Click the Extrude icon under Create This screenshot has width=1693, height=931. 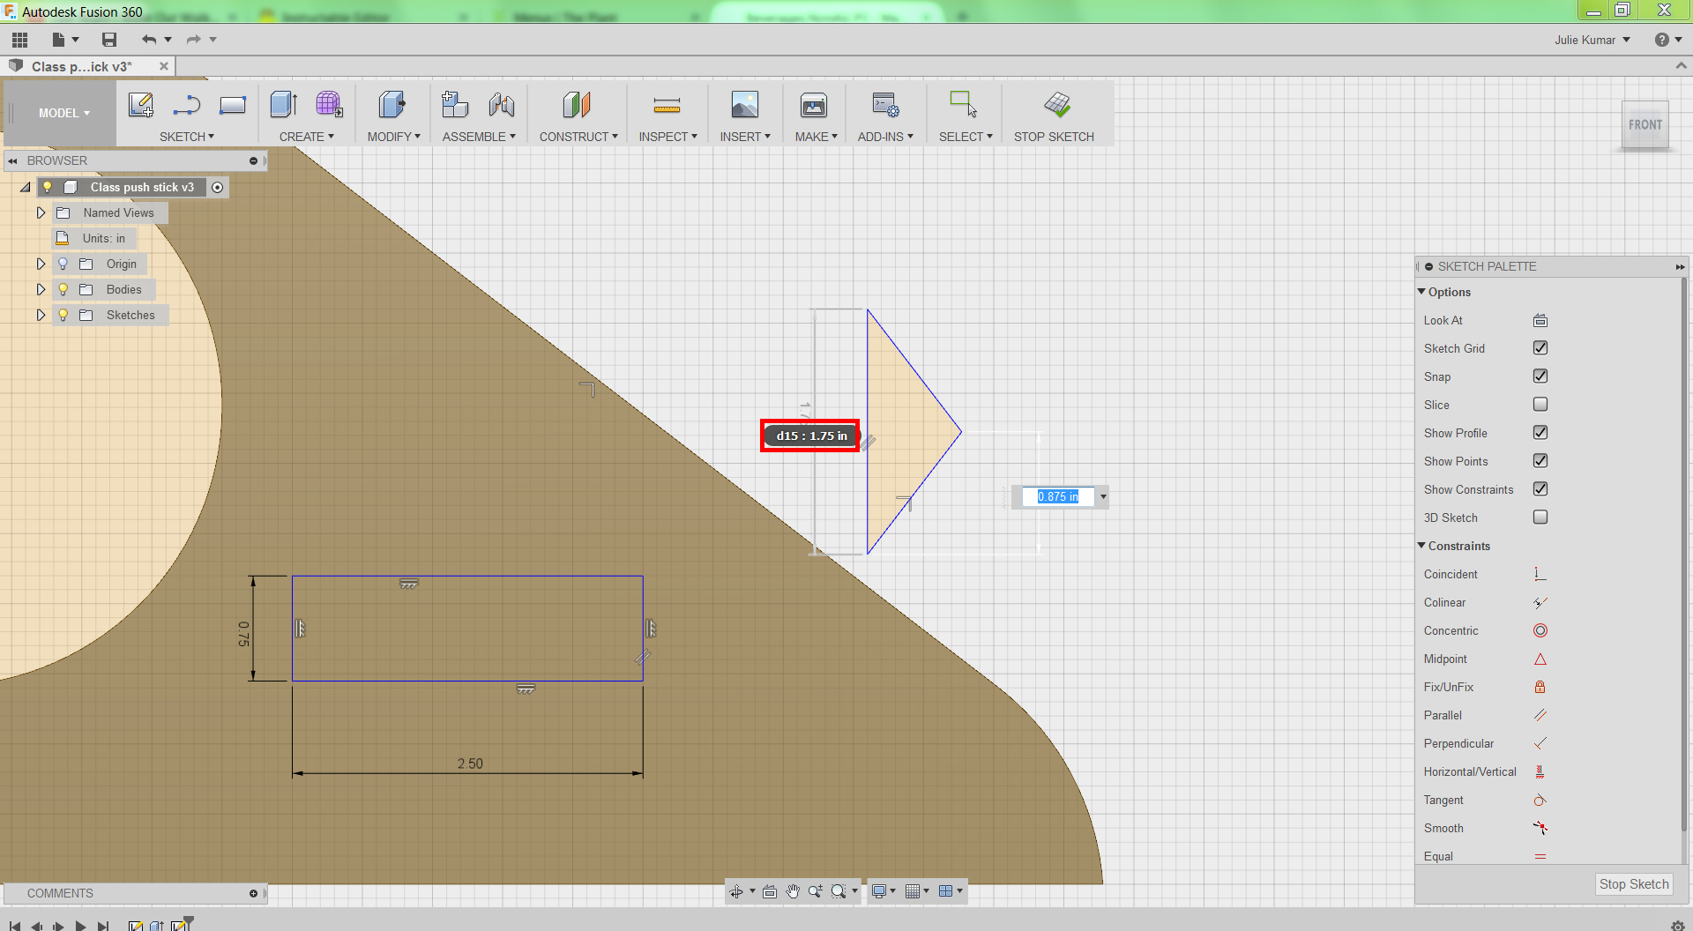click(x=284, y=105)
